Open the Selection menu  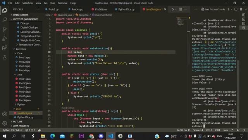point(28,3)
